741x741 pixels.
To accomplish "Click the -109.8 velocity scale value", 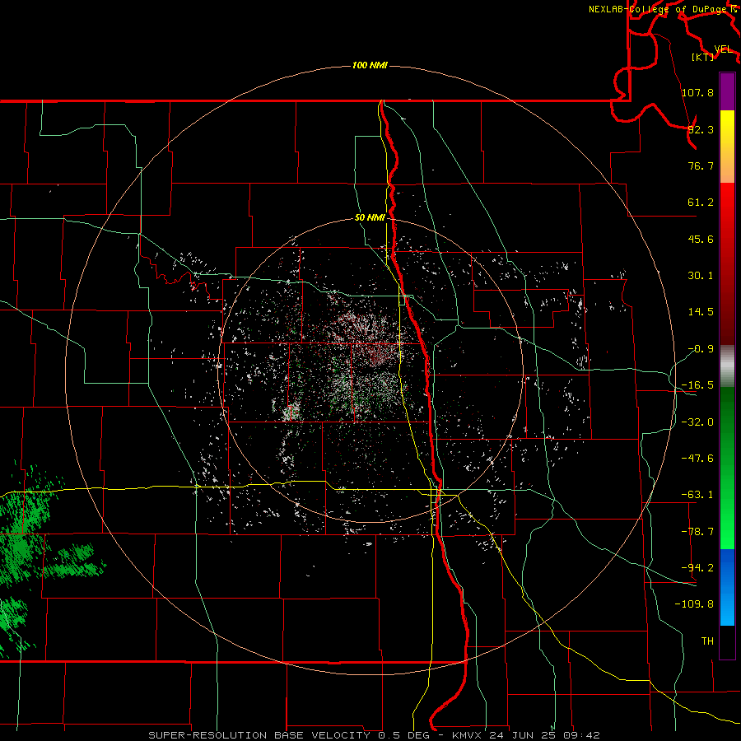I will (x=694, y=604).
